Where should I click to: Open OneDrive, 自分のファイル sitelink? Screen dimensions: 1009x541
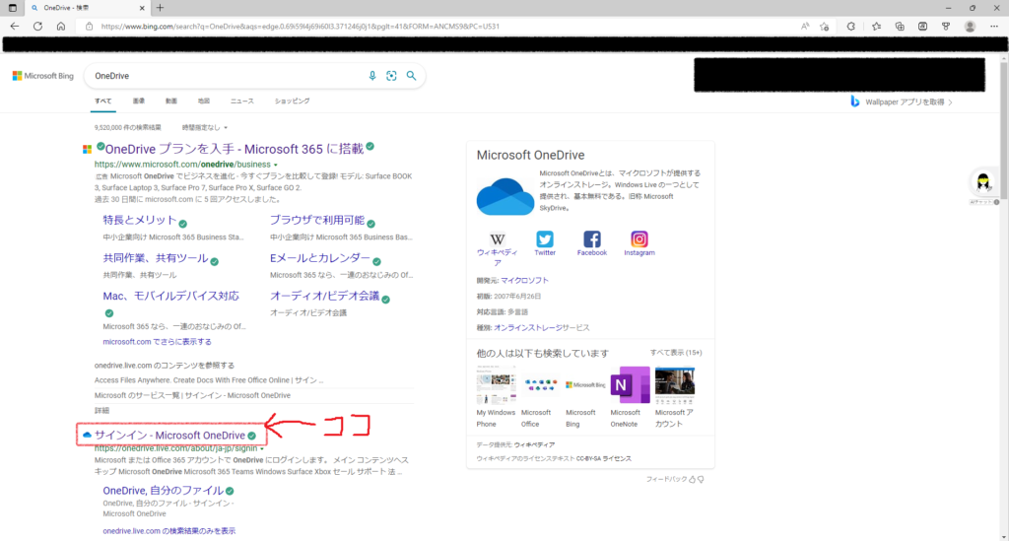tap(163, 490)
